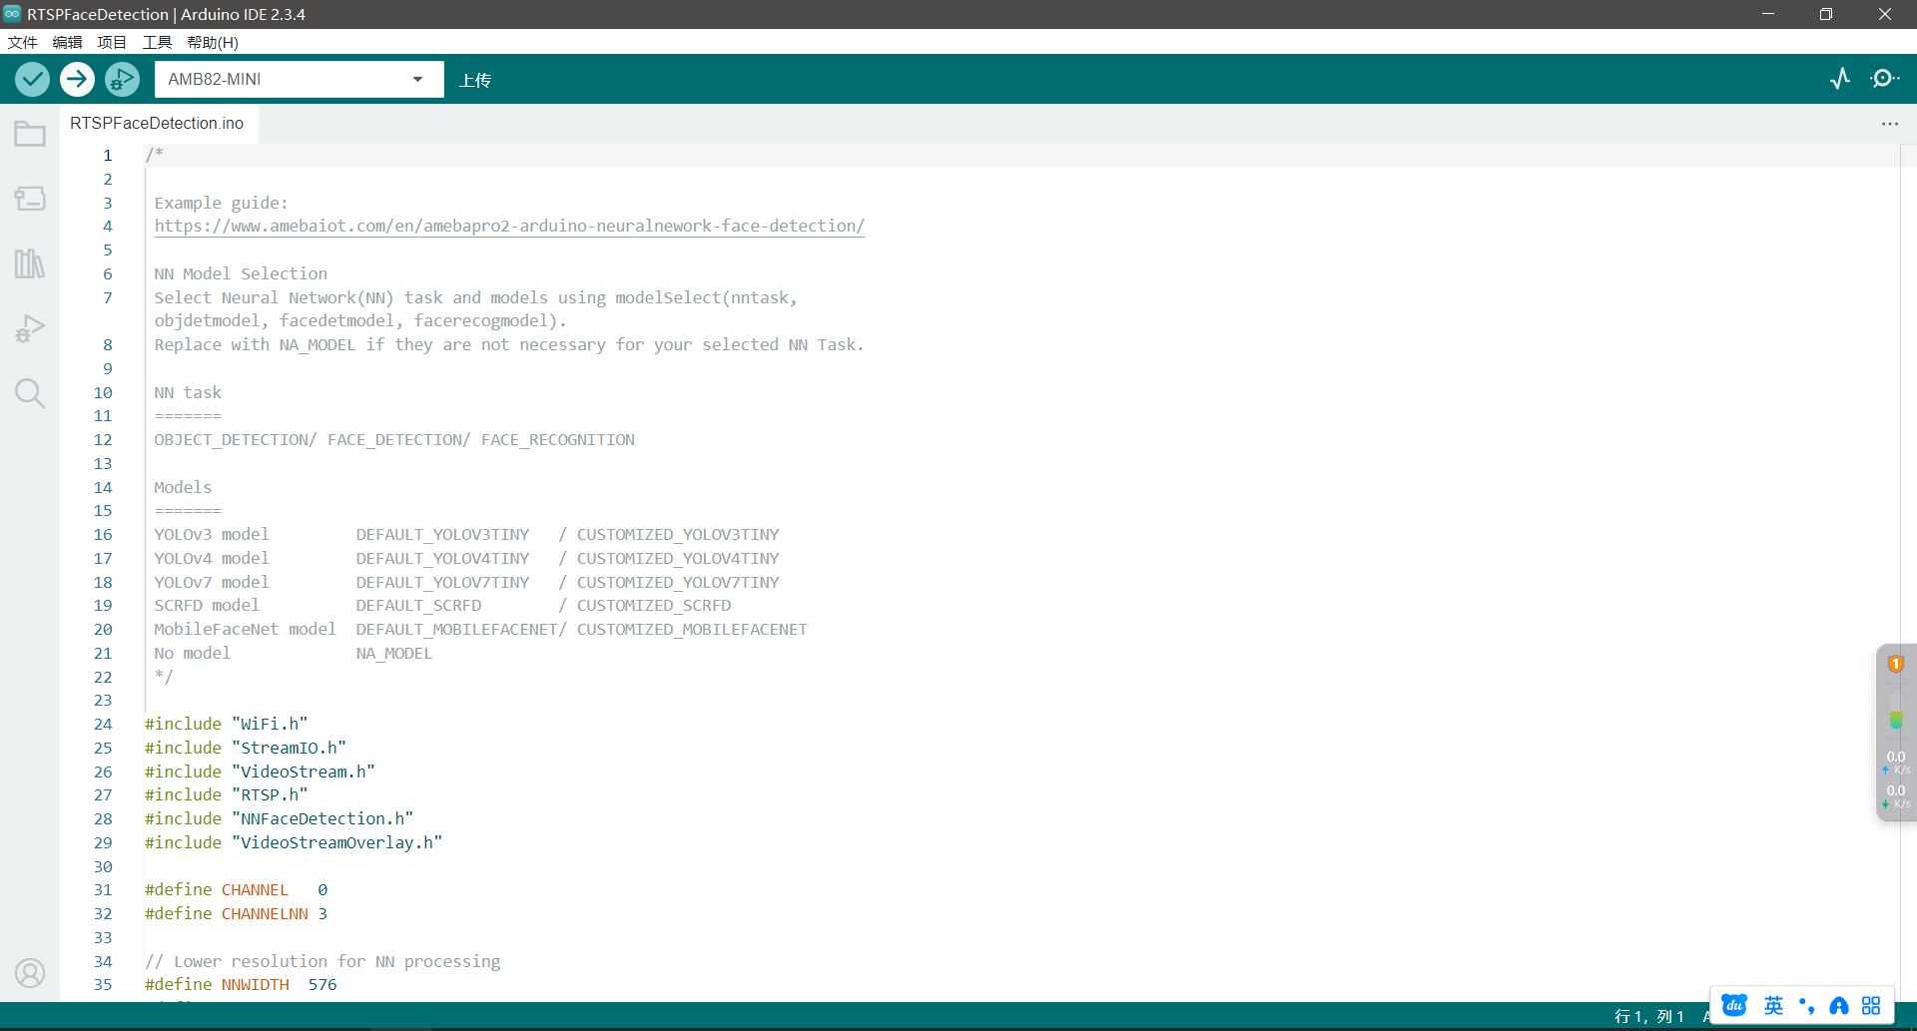Start debugging with the debug play icon

pos(122,79)
